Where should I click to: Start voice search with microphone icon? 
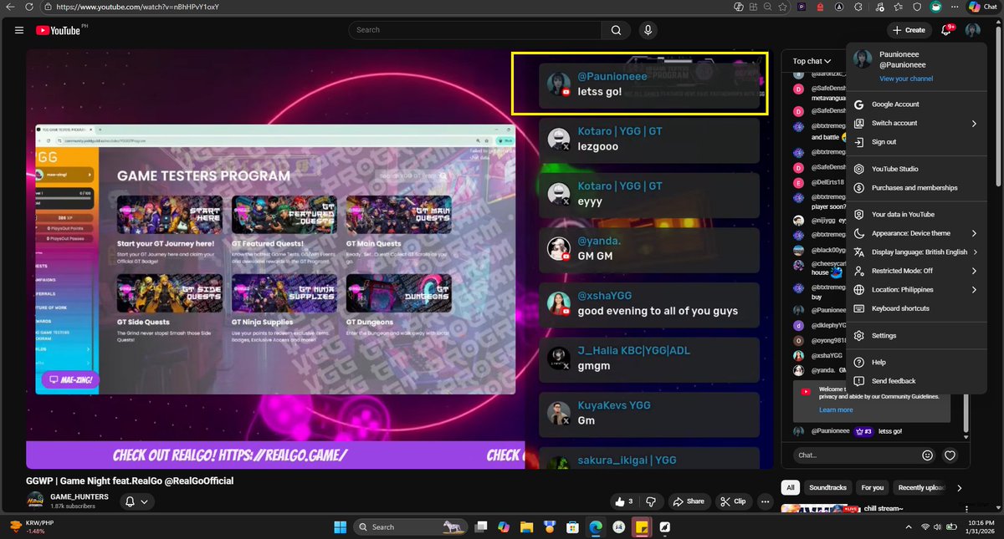[x=648, y=30]
